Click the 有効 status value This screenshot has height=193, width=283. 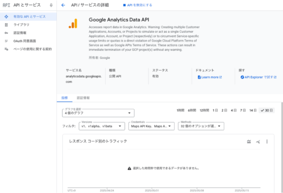click(155, 76)
